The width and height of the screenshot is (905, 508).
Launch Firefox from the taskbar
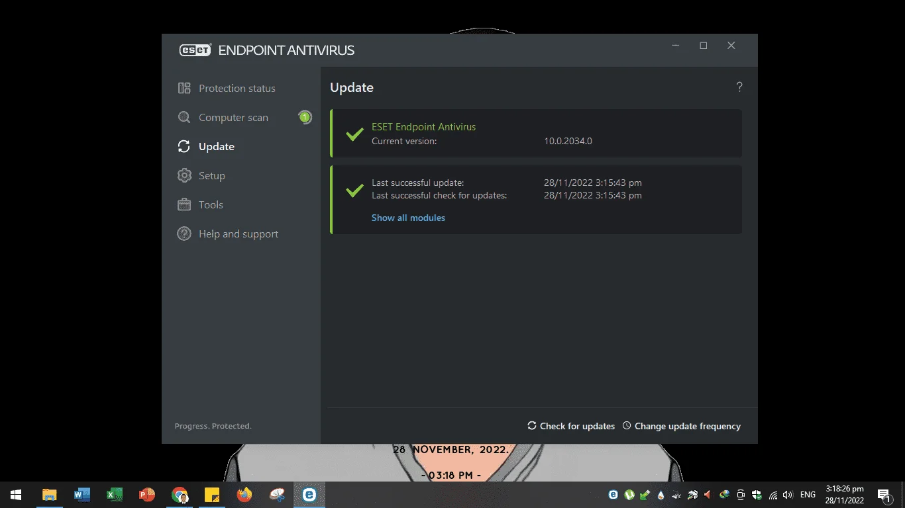click(244, 495)
